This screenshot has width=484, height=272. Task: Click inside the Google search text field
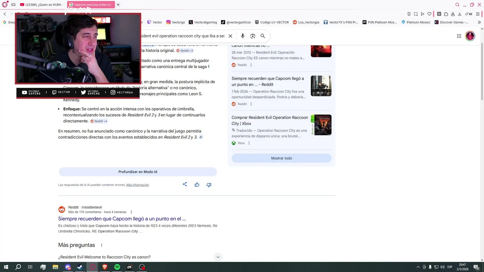point(182,36)
